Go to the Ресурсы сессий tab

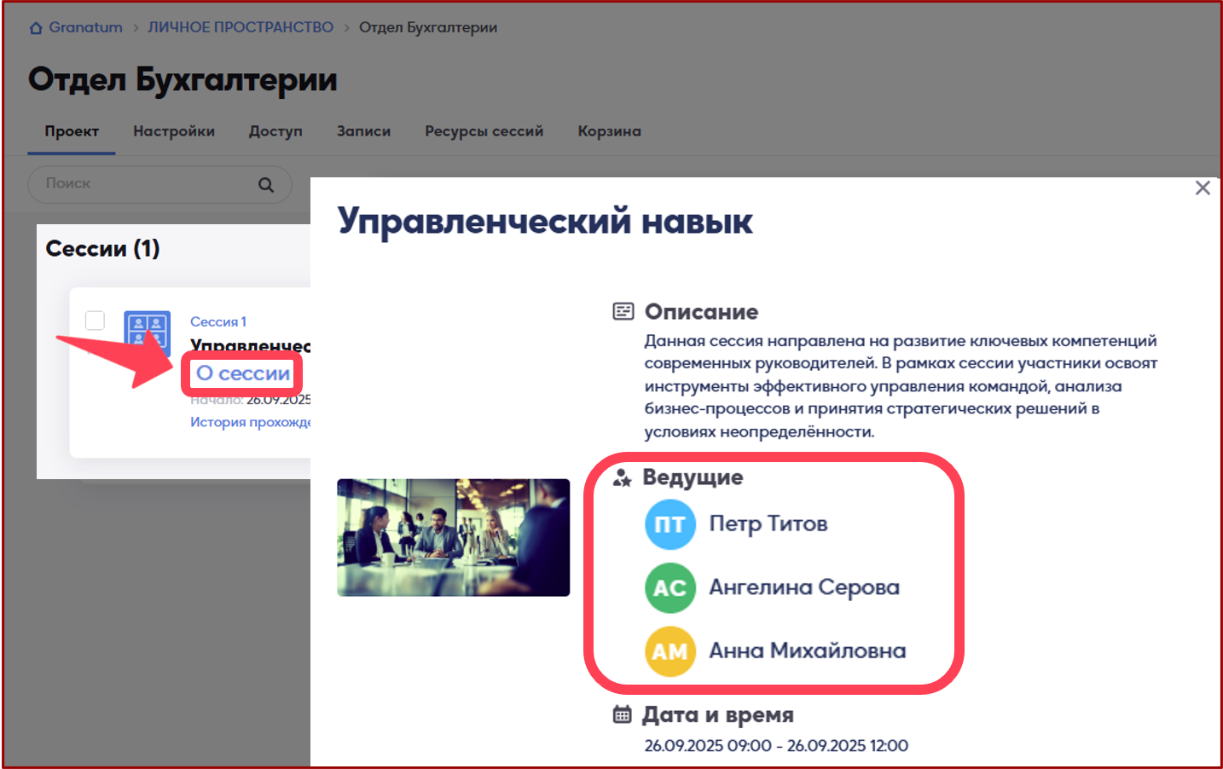coord(484,131)
